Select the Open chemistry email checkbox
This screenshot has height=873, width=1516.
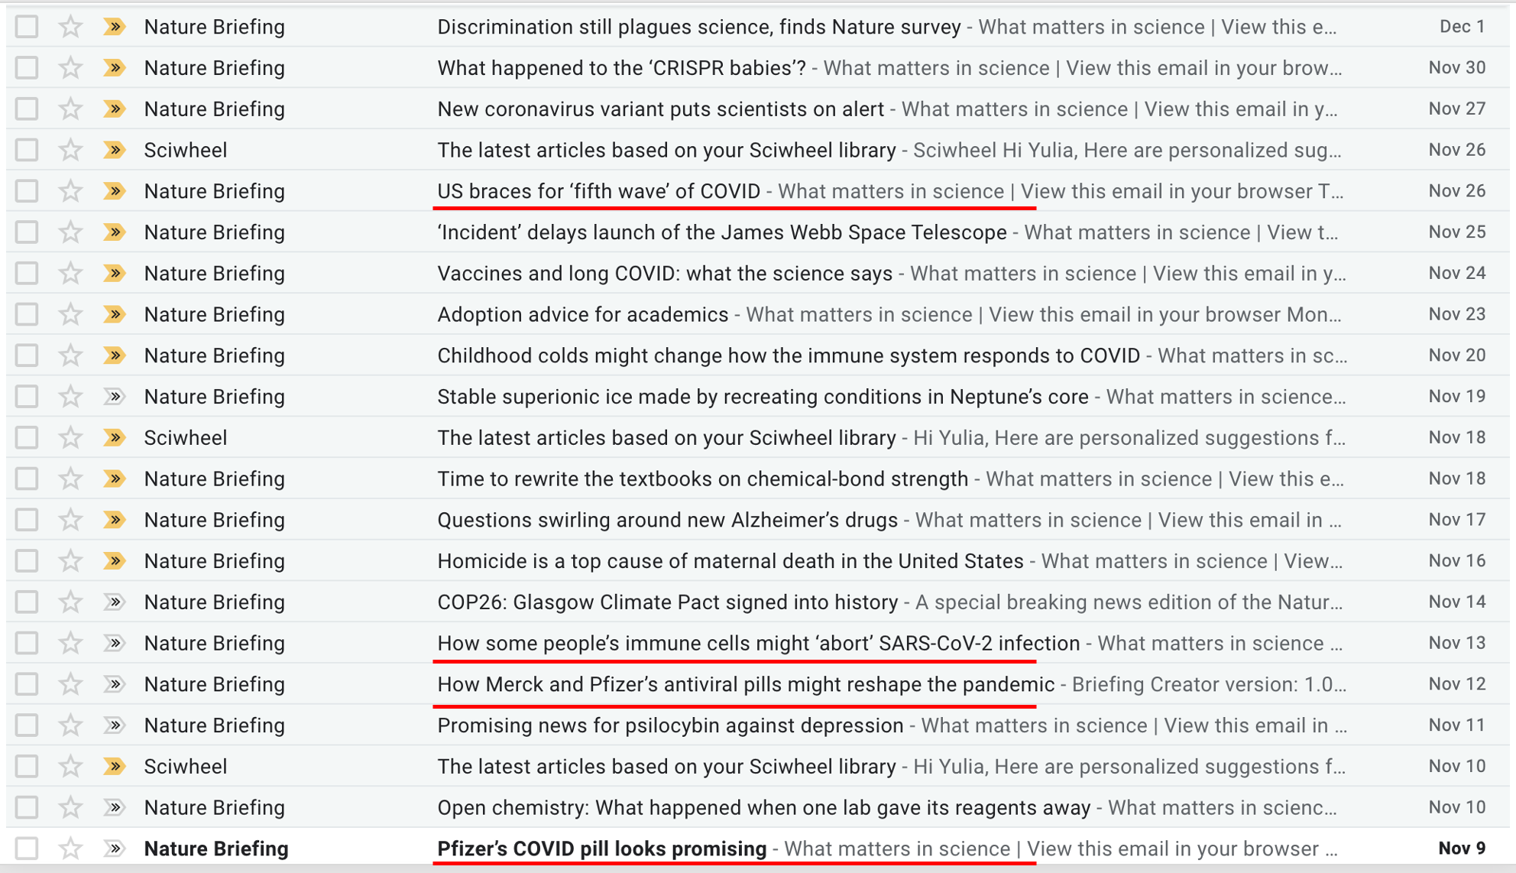[27, 807]
